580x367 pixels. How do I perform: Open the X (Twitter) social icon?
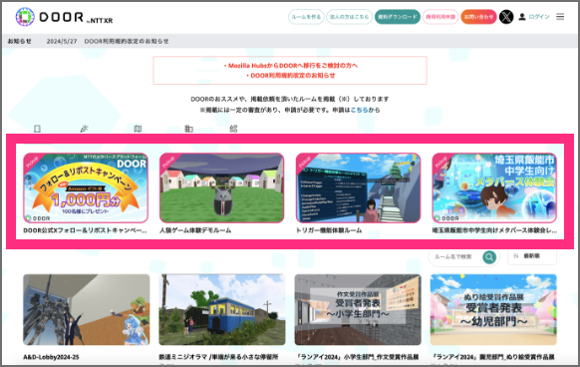pyautogui.click(x=506, y=17)
